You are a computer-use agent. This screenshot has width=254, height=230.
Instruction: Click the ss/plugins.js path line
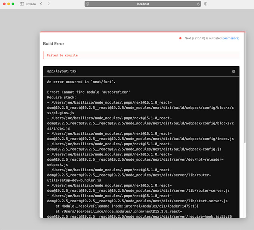pyautogui.click(x=61, y=113)
